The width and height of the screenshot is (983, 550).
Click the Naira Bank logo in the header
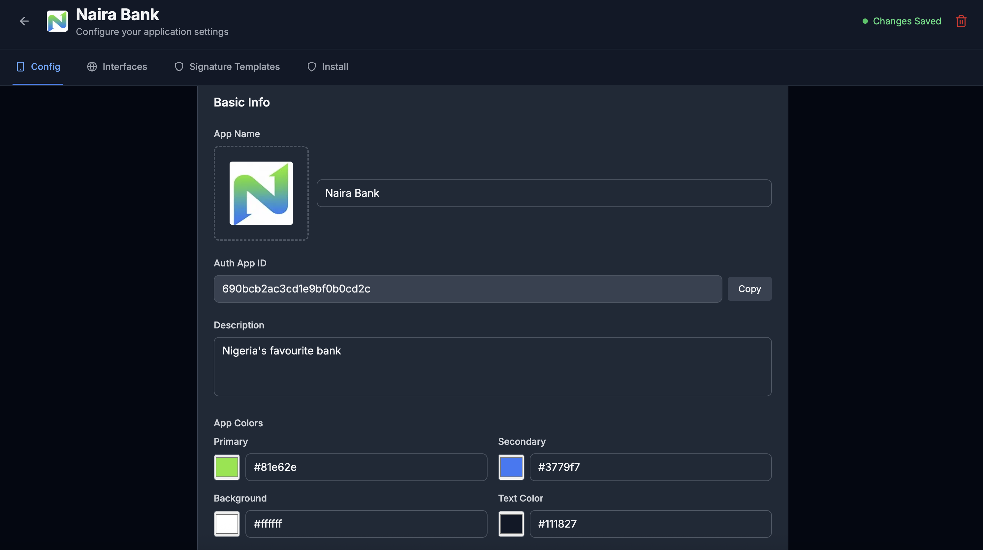[57, 21]
